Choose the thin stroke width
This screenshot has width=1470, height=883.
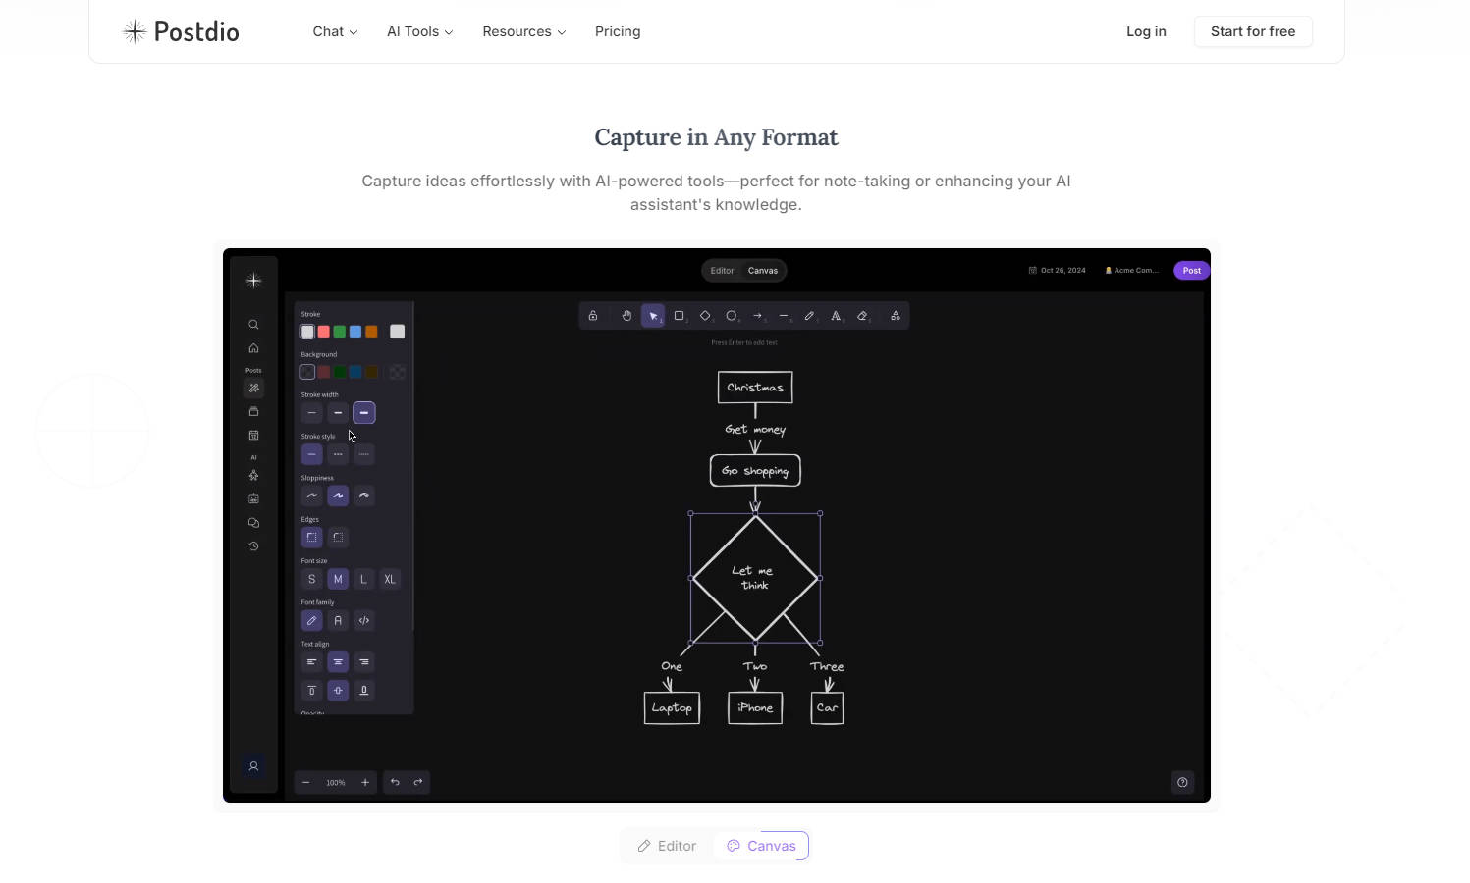pyautogui.click(x=311, y=413)
